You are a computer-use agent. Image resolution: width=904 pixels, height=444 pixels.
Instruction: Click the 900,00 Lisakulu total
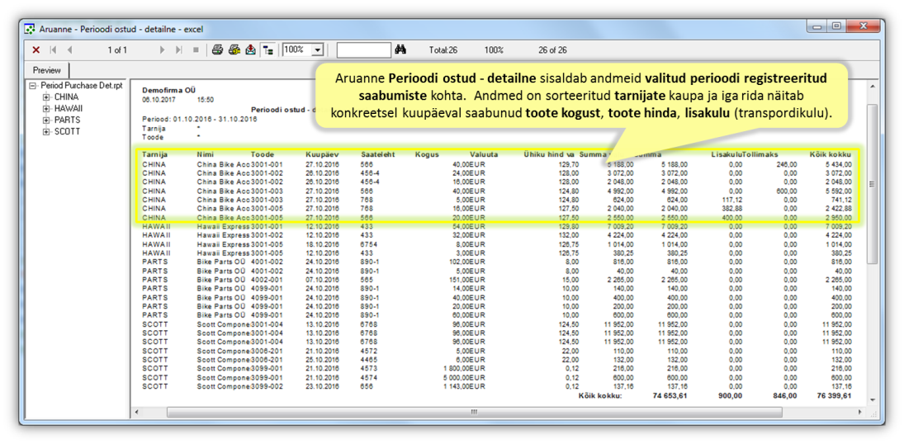point(730,396)
